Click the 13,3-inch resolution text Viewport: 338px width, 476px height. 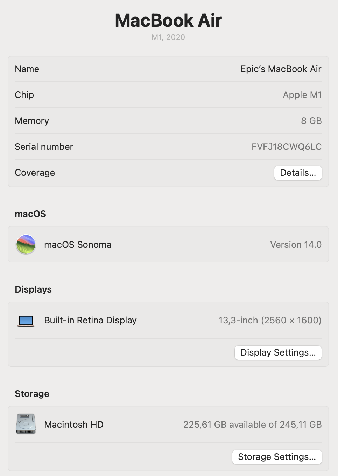coord(270,320)
